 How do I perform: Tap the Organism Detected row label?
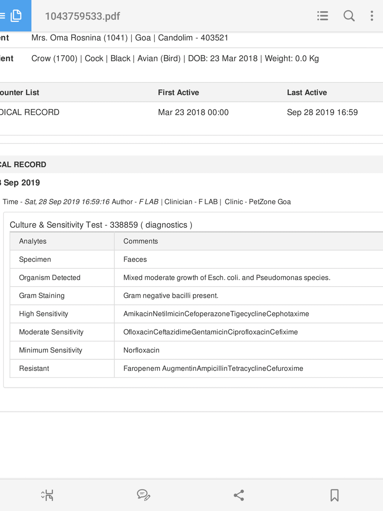pos(50,278)
